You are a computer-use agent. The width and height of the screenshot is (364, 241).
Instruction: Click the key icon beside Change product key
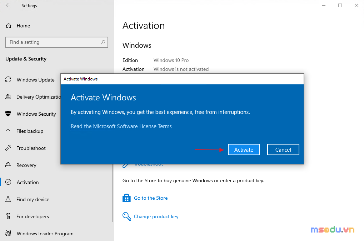tap(127, 216)
